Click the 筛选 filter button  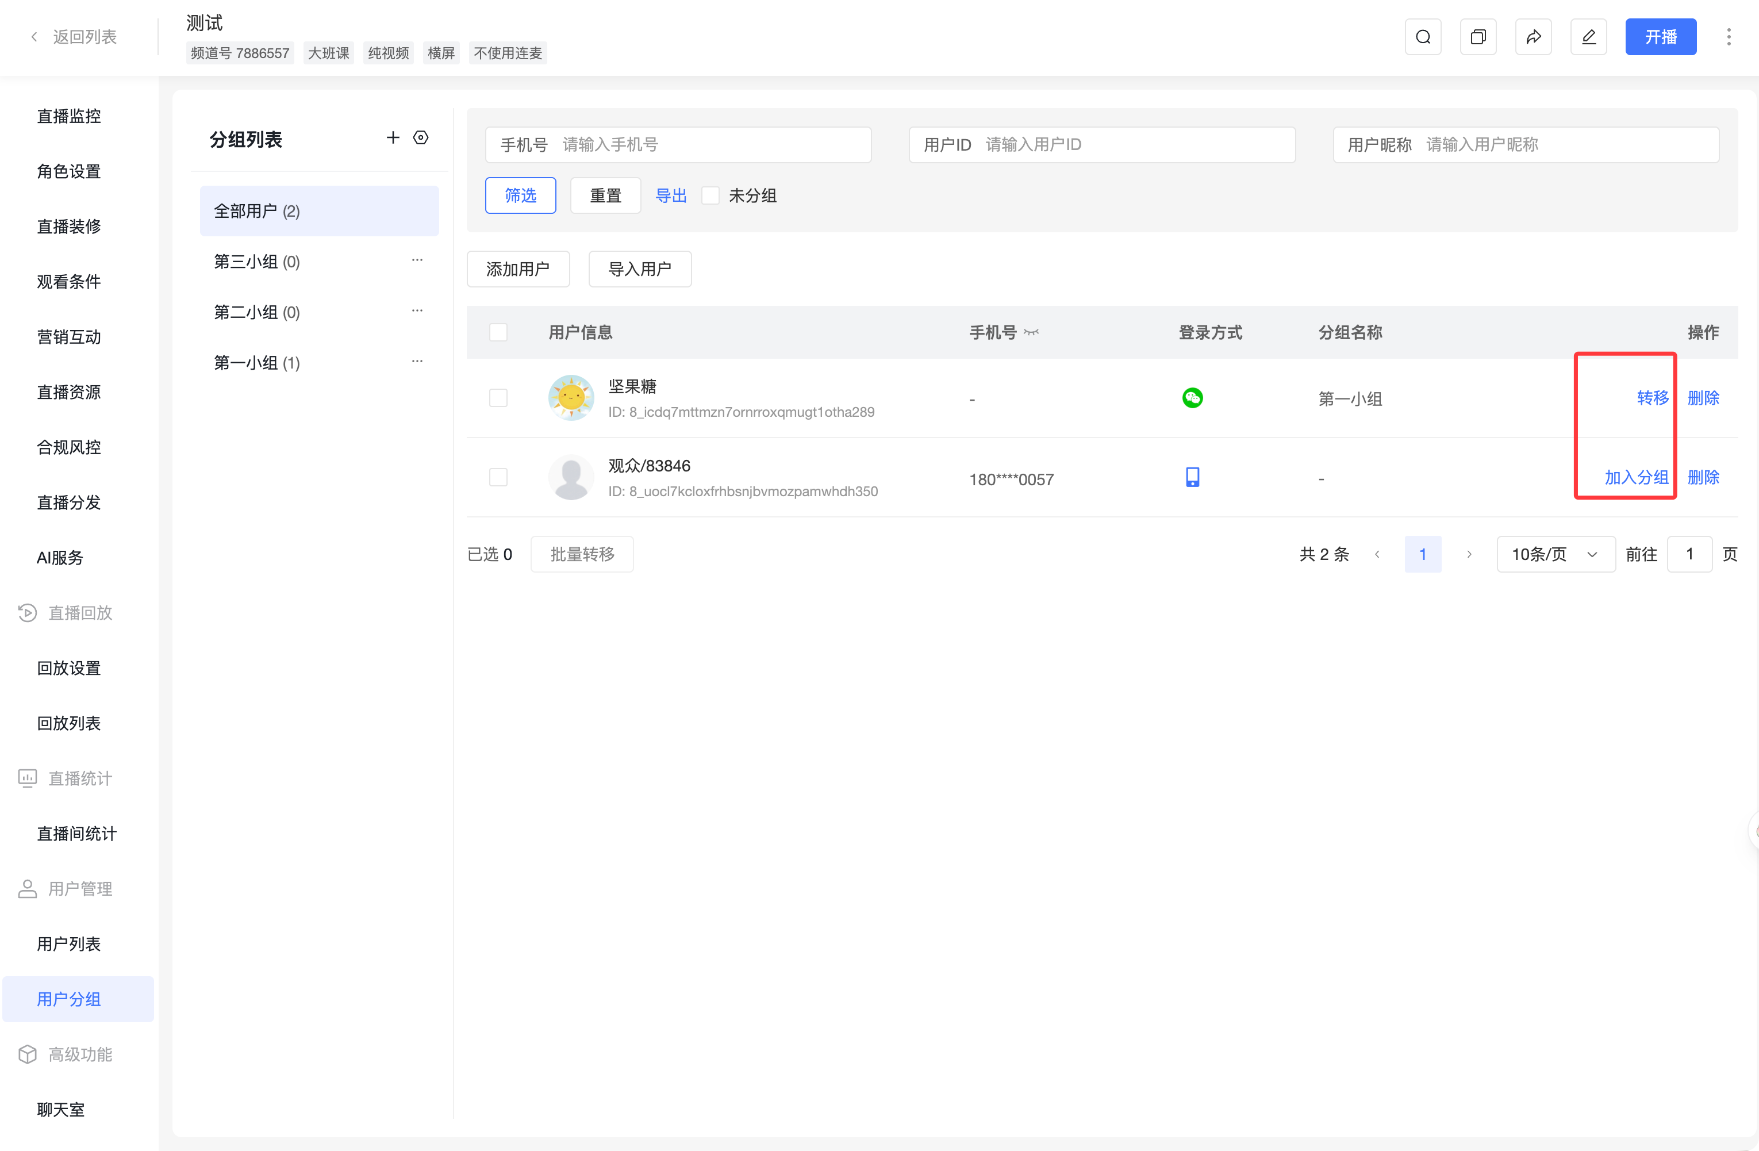[x=520, y=195]
